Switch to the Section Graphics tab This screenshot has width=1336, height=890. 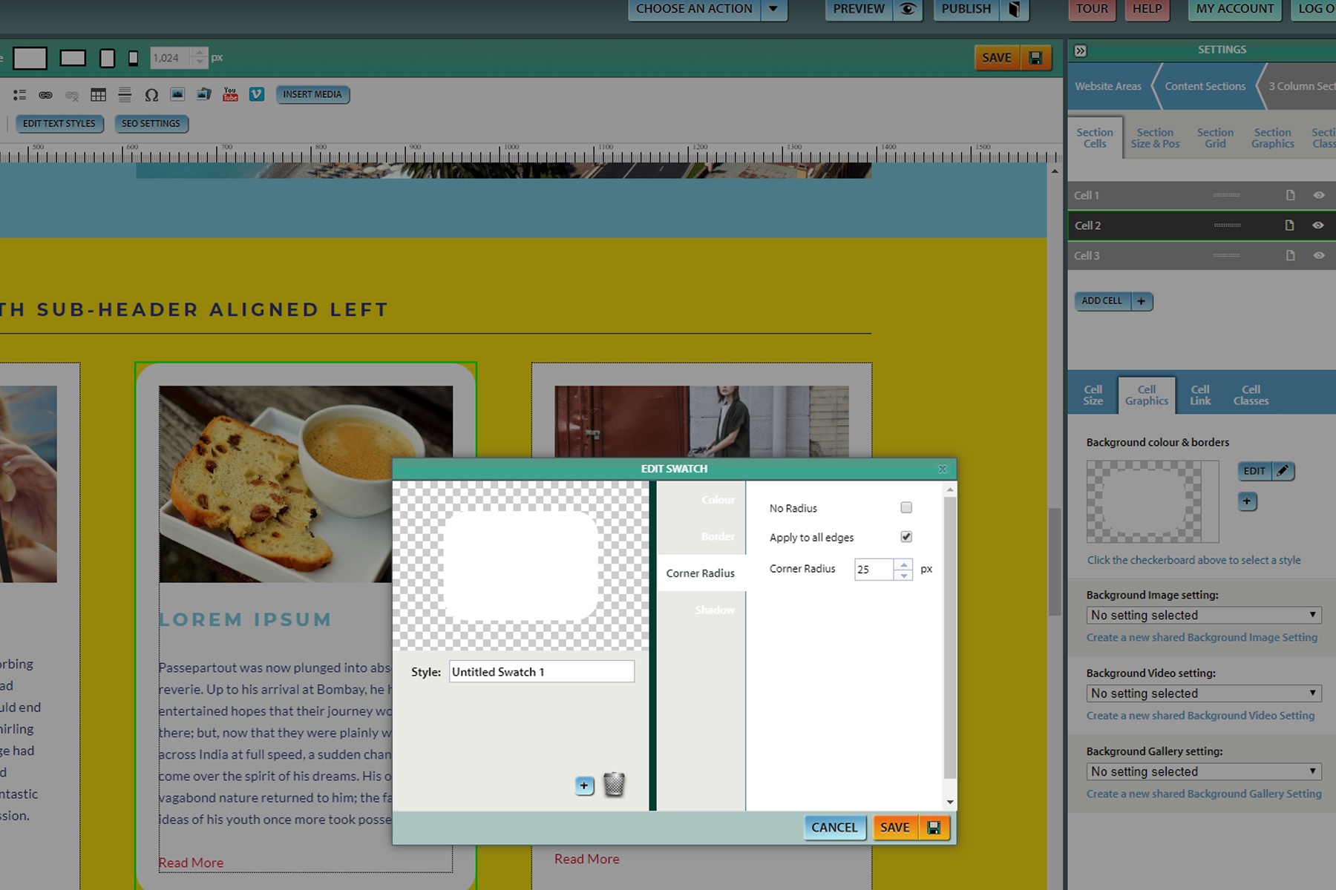(1272, 138)
